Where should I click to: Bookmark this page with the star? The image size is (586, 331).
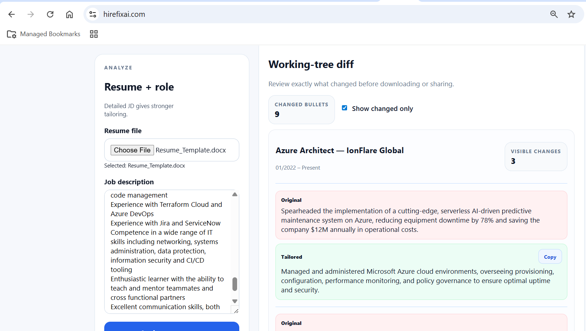tap(571, 14)
